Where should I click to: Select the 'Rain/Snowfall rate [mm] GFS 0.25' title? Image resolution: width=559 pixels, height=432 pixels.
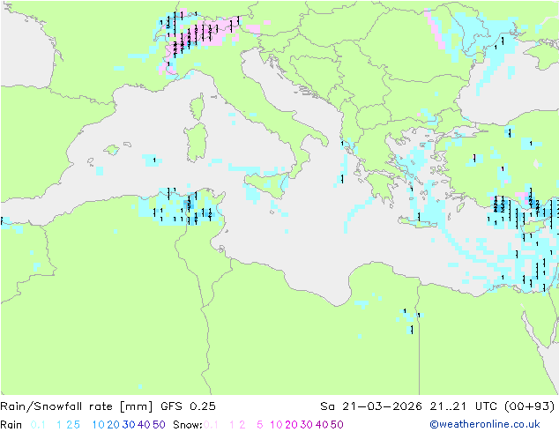tap(108, 406)
